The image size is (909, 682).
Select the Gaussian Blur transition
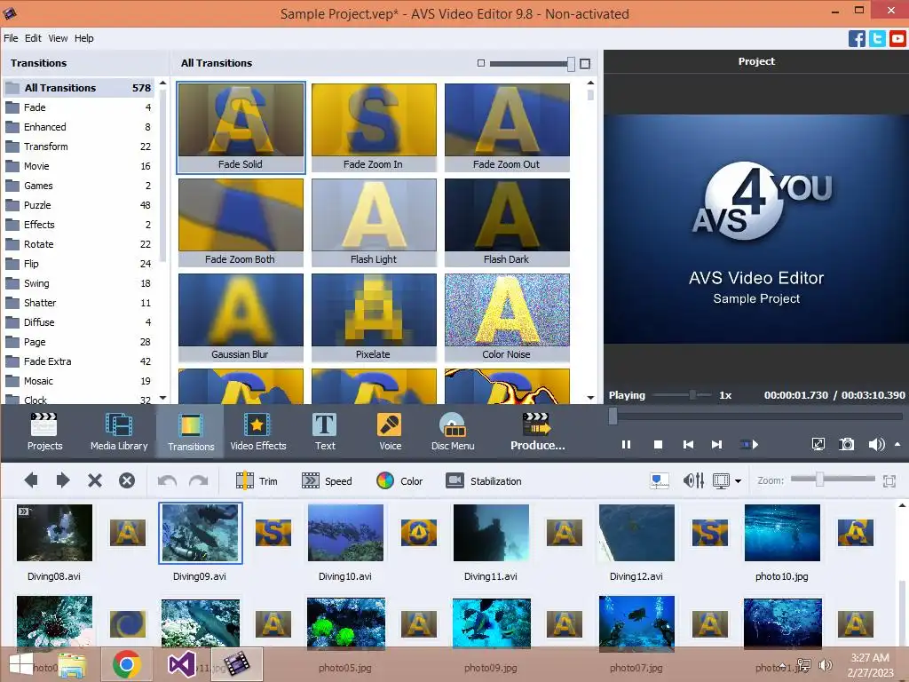[x=241, y=317]
